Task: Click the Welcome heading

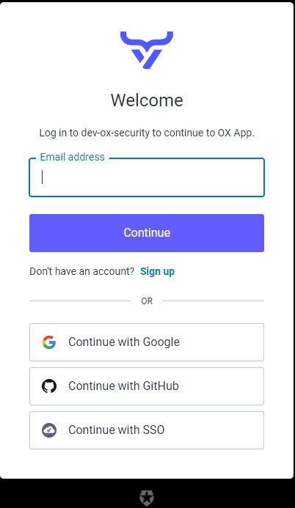Action: pyautogui.click(x=147, y=100)
